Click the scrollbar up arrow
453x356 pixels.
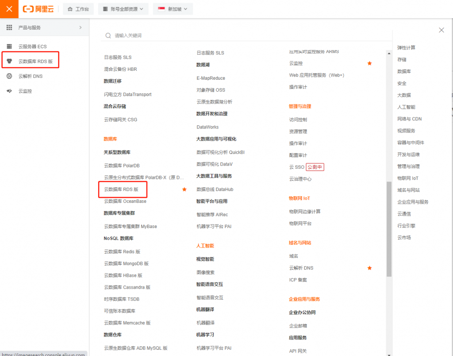pyautogui.click(x=389, y=54)
